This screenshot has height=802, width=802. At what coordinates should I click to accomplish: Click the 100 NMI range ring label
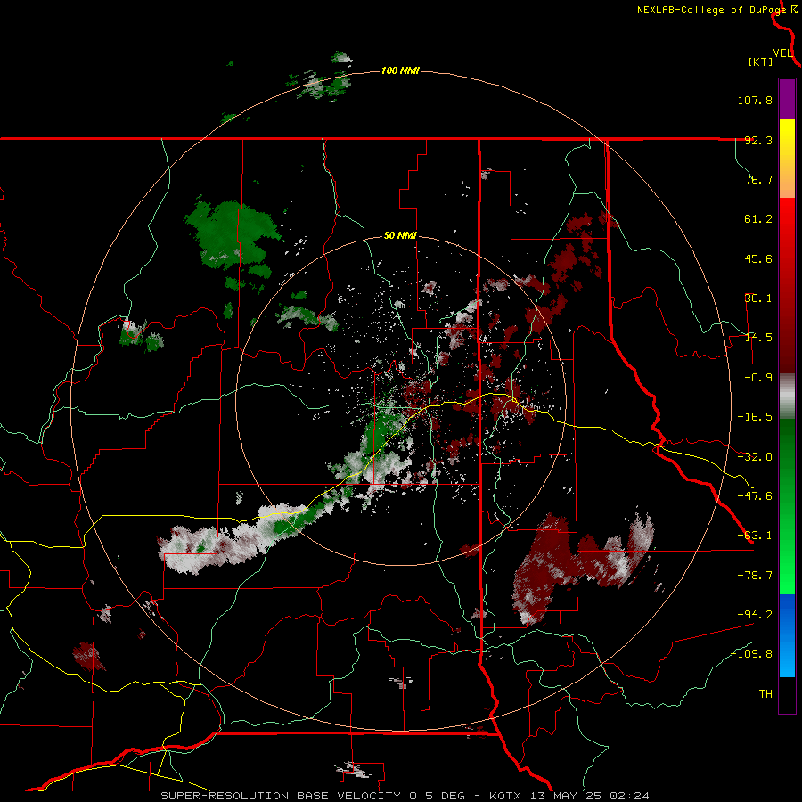pos(400,70)
